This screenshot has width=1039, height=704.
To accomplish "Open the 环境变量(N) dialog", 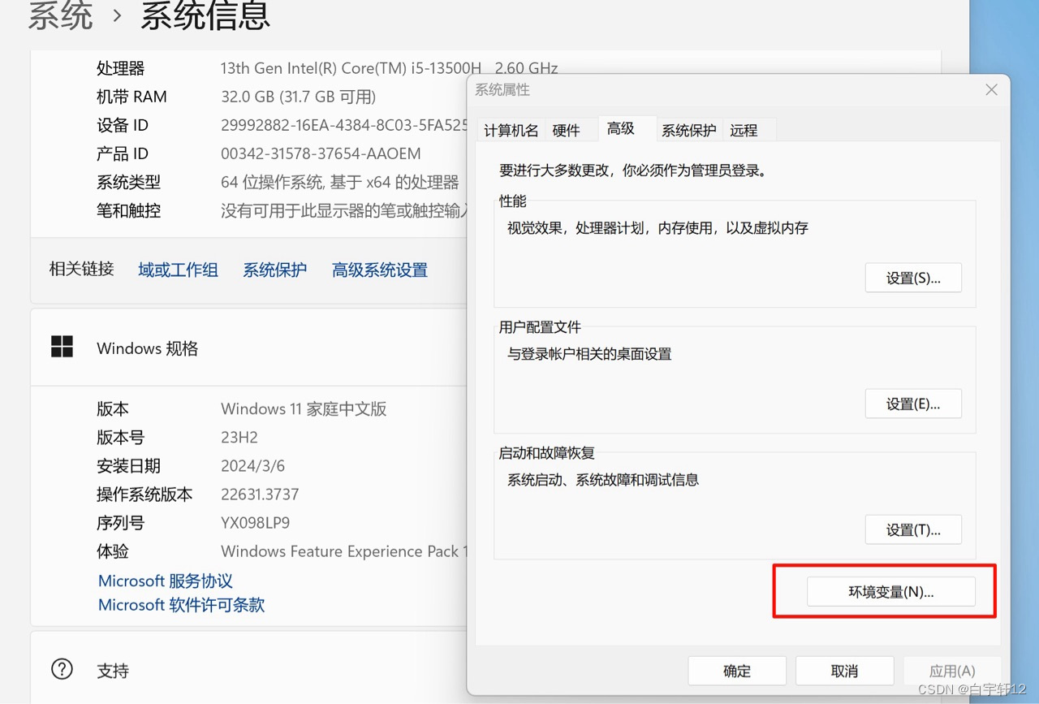I will pyautogui.click(x=890, y=591).
